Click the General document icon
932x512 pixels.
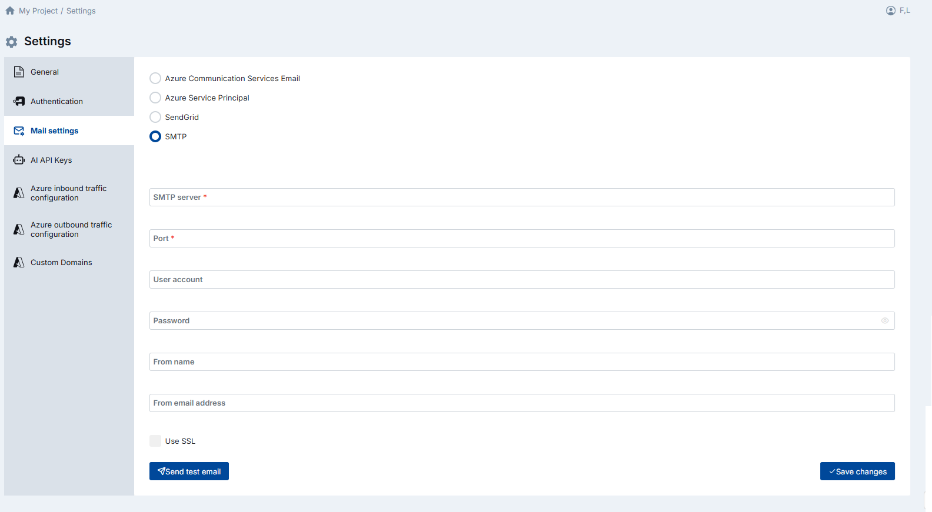point(19,72)
